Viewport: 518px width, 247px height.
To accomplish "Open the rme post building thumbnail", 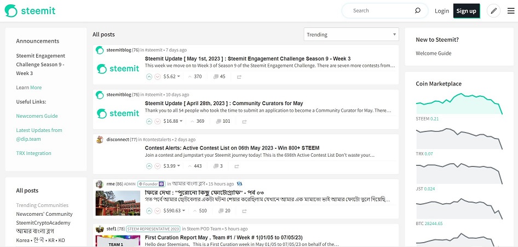I will pos(118,203).
